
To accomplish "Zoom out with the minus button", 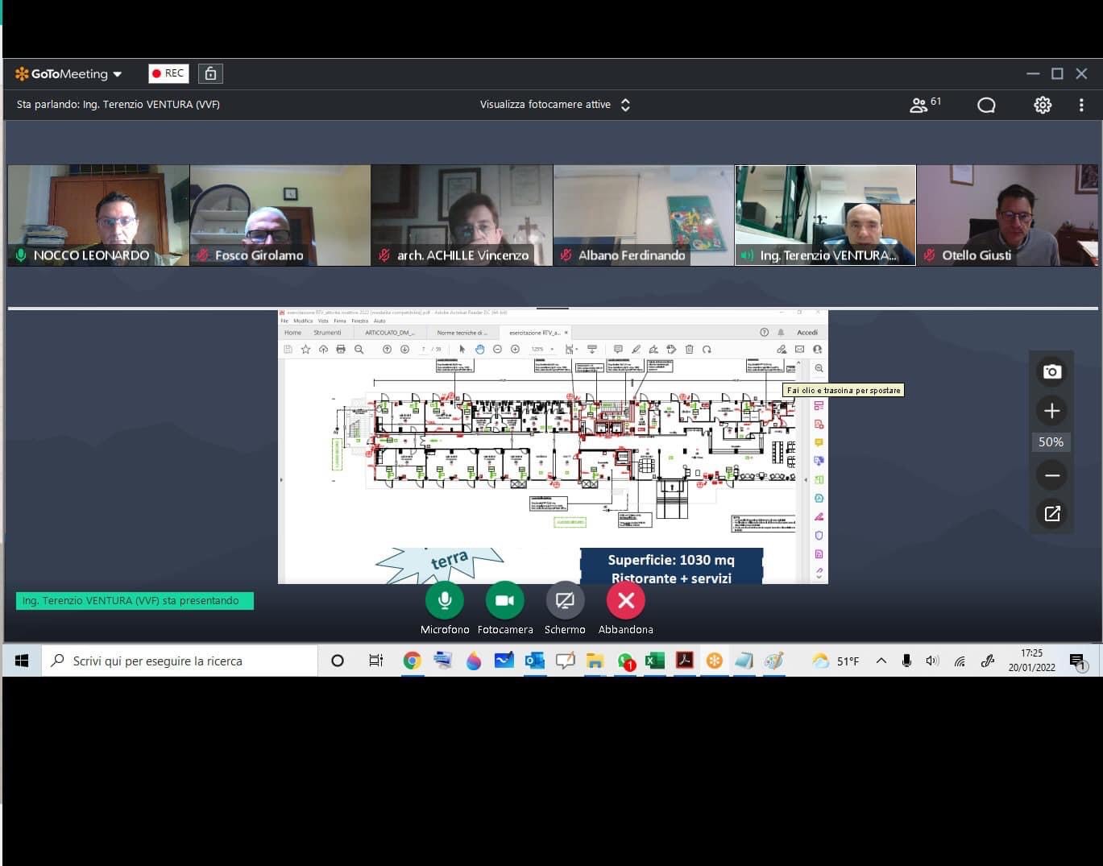I will click(1051, 475).
